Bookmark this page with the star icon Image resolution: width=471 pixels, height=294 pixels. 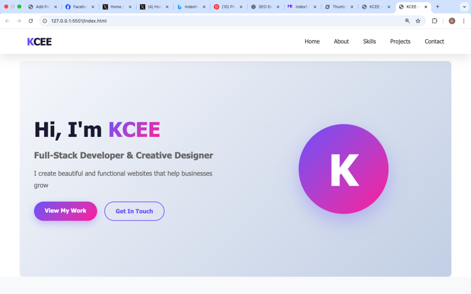point(418,21)
